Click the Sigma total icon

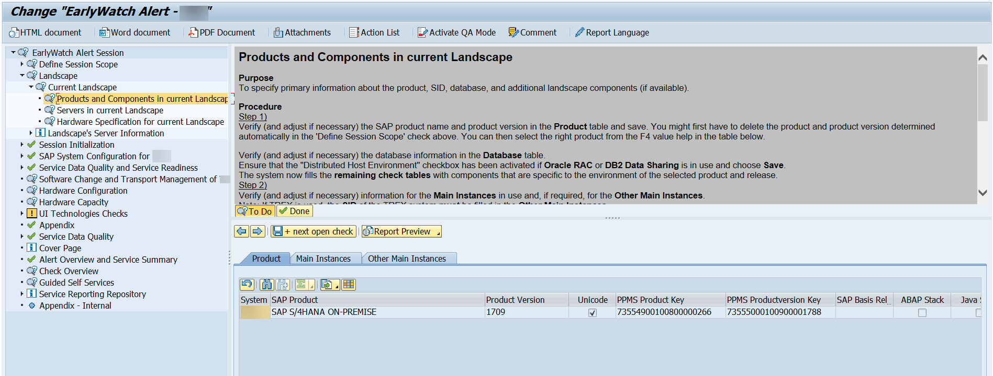301,285
